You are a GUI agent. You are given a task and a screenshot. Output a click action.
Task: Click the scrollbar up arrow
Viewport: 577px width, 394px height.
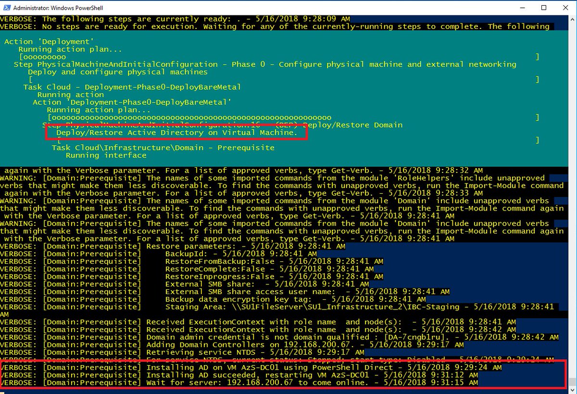572,19
